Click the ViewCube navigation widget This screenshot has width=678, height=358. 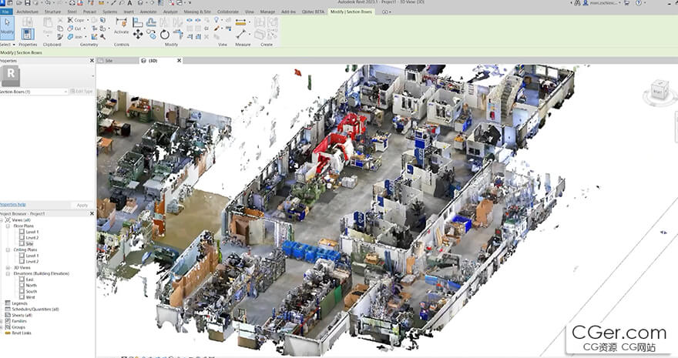(657, 91)
